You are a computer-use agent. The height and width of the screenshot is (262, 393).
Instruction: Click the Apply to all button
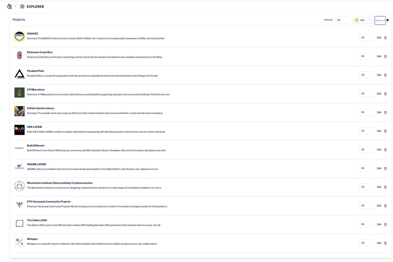(380, 20)
